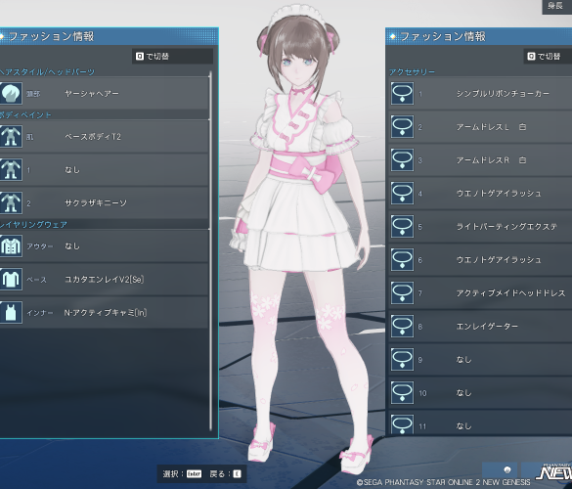Click the innerwear camisole icon in インナー row
The height and width of the screenshot is (489, 572).
tap(11, 312)
